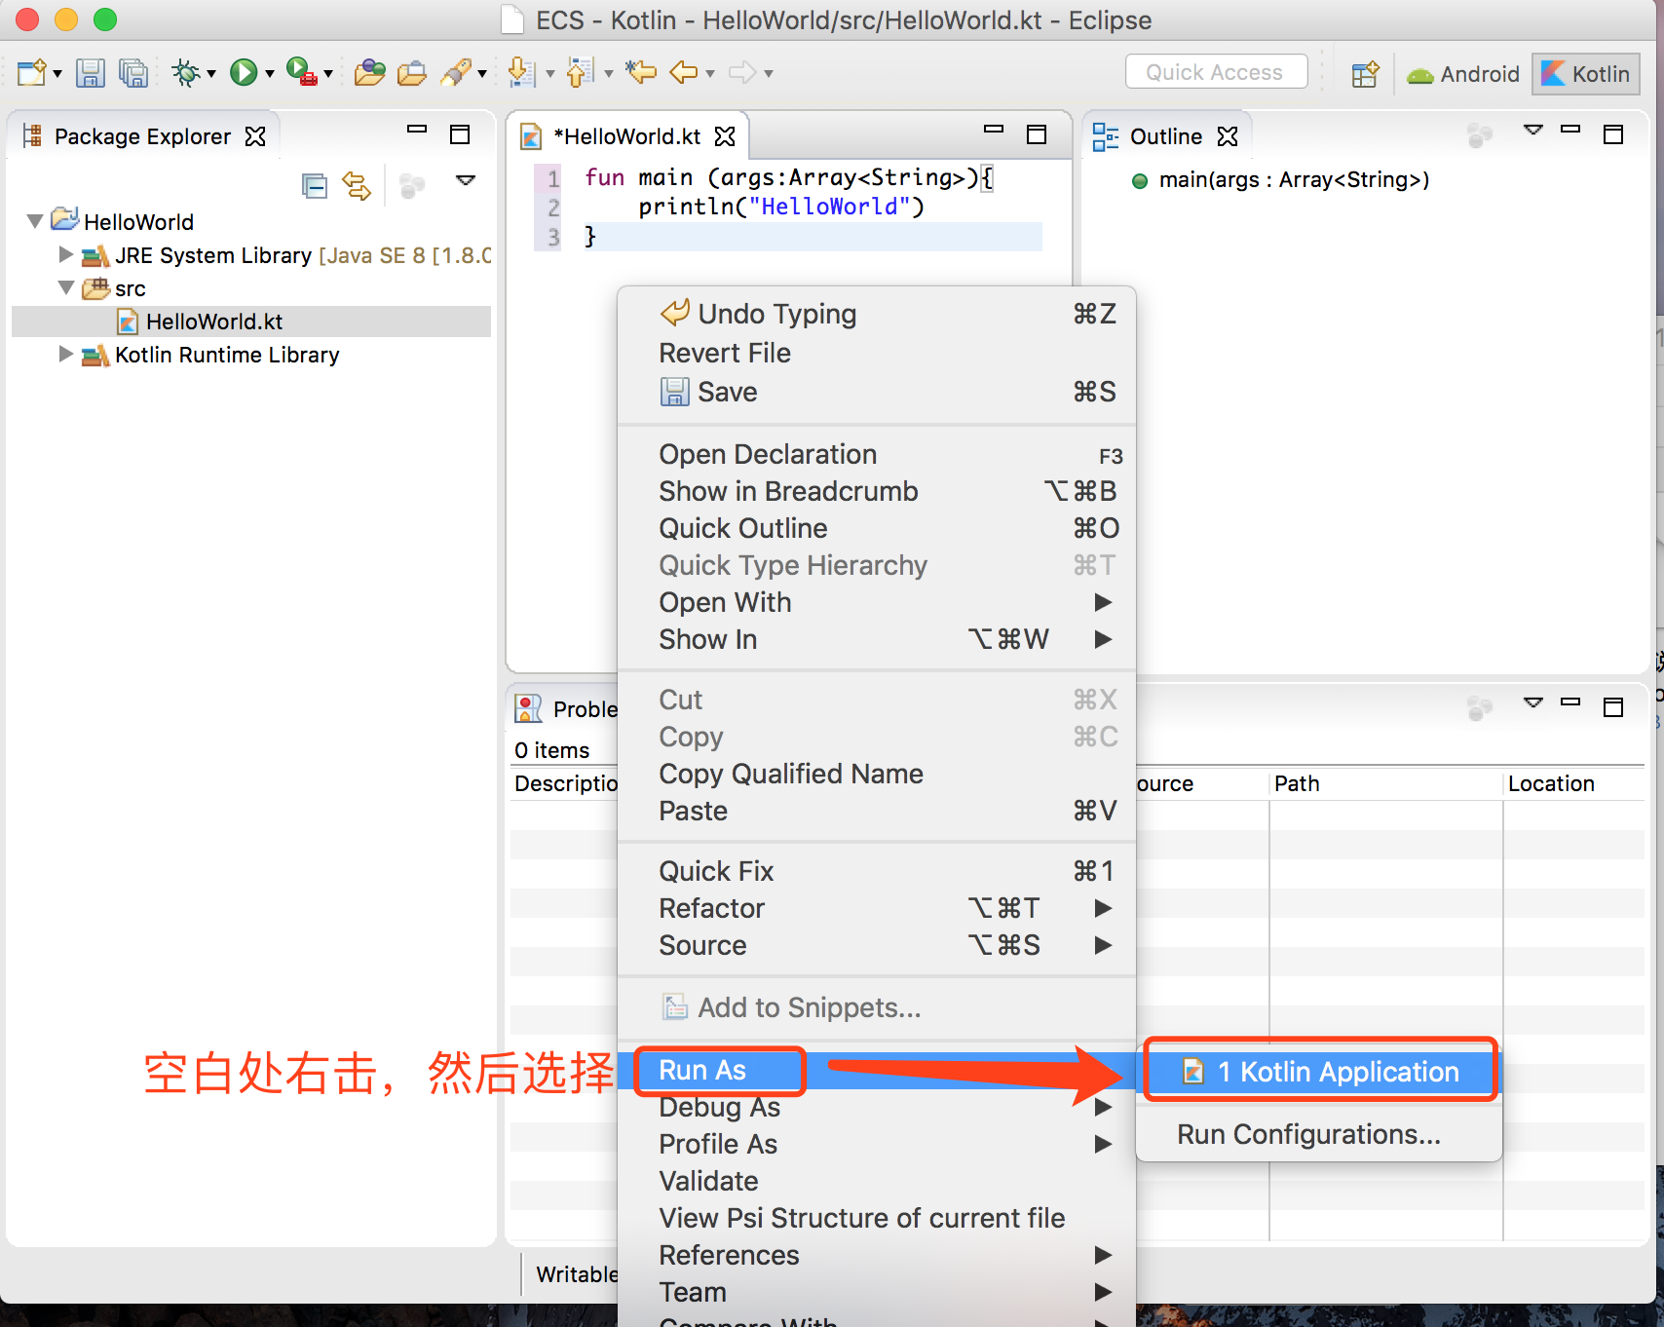Click Collapse All in Package Explorer

coord(315,185)
